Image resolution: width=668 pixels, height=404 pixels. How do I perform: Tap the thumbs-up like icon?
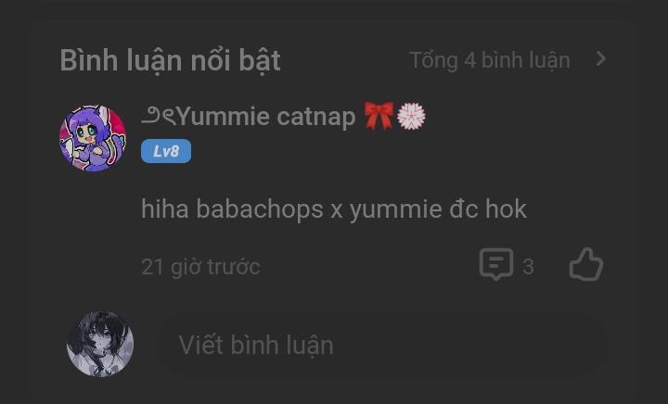tap(586, 264)
